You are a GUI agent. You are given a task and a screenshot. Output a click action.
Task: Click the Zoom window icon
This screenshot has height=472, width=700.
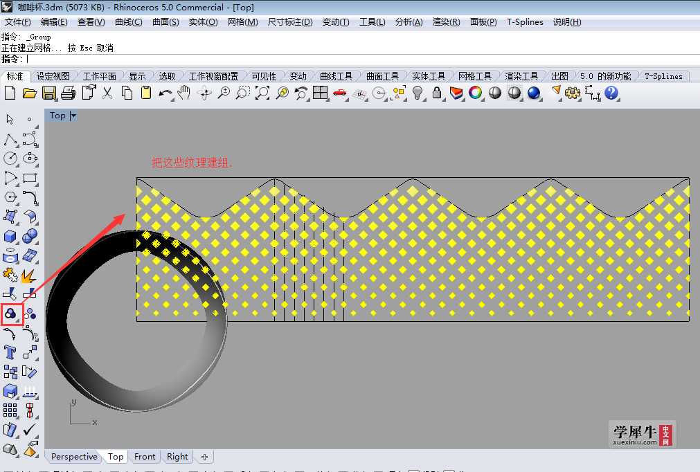[243, 93]
